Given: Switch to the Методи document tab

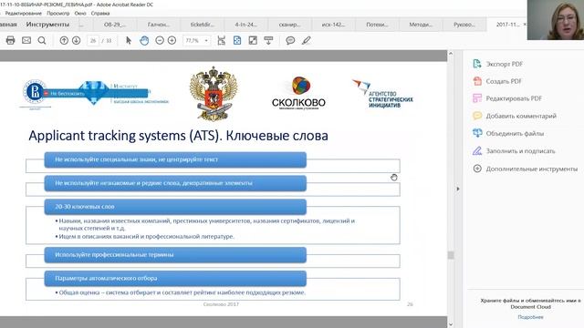Looking at the screenshot, I should [x=421, y=25].
